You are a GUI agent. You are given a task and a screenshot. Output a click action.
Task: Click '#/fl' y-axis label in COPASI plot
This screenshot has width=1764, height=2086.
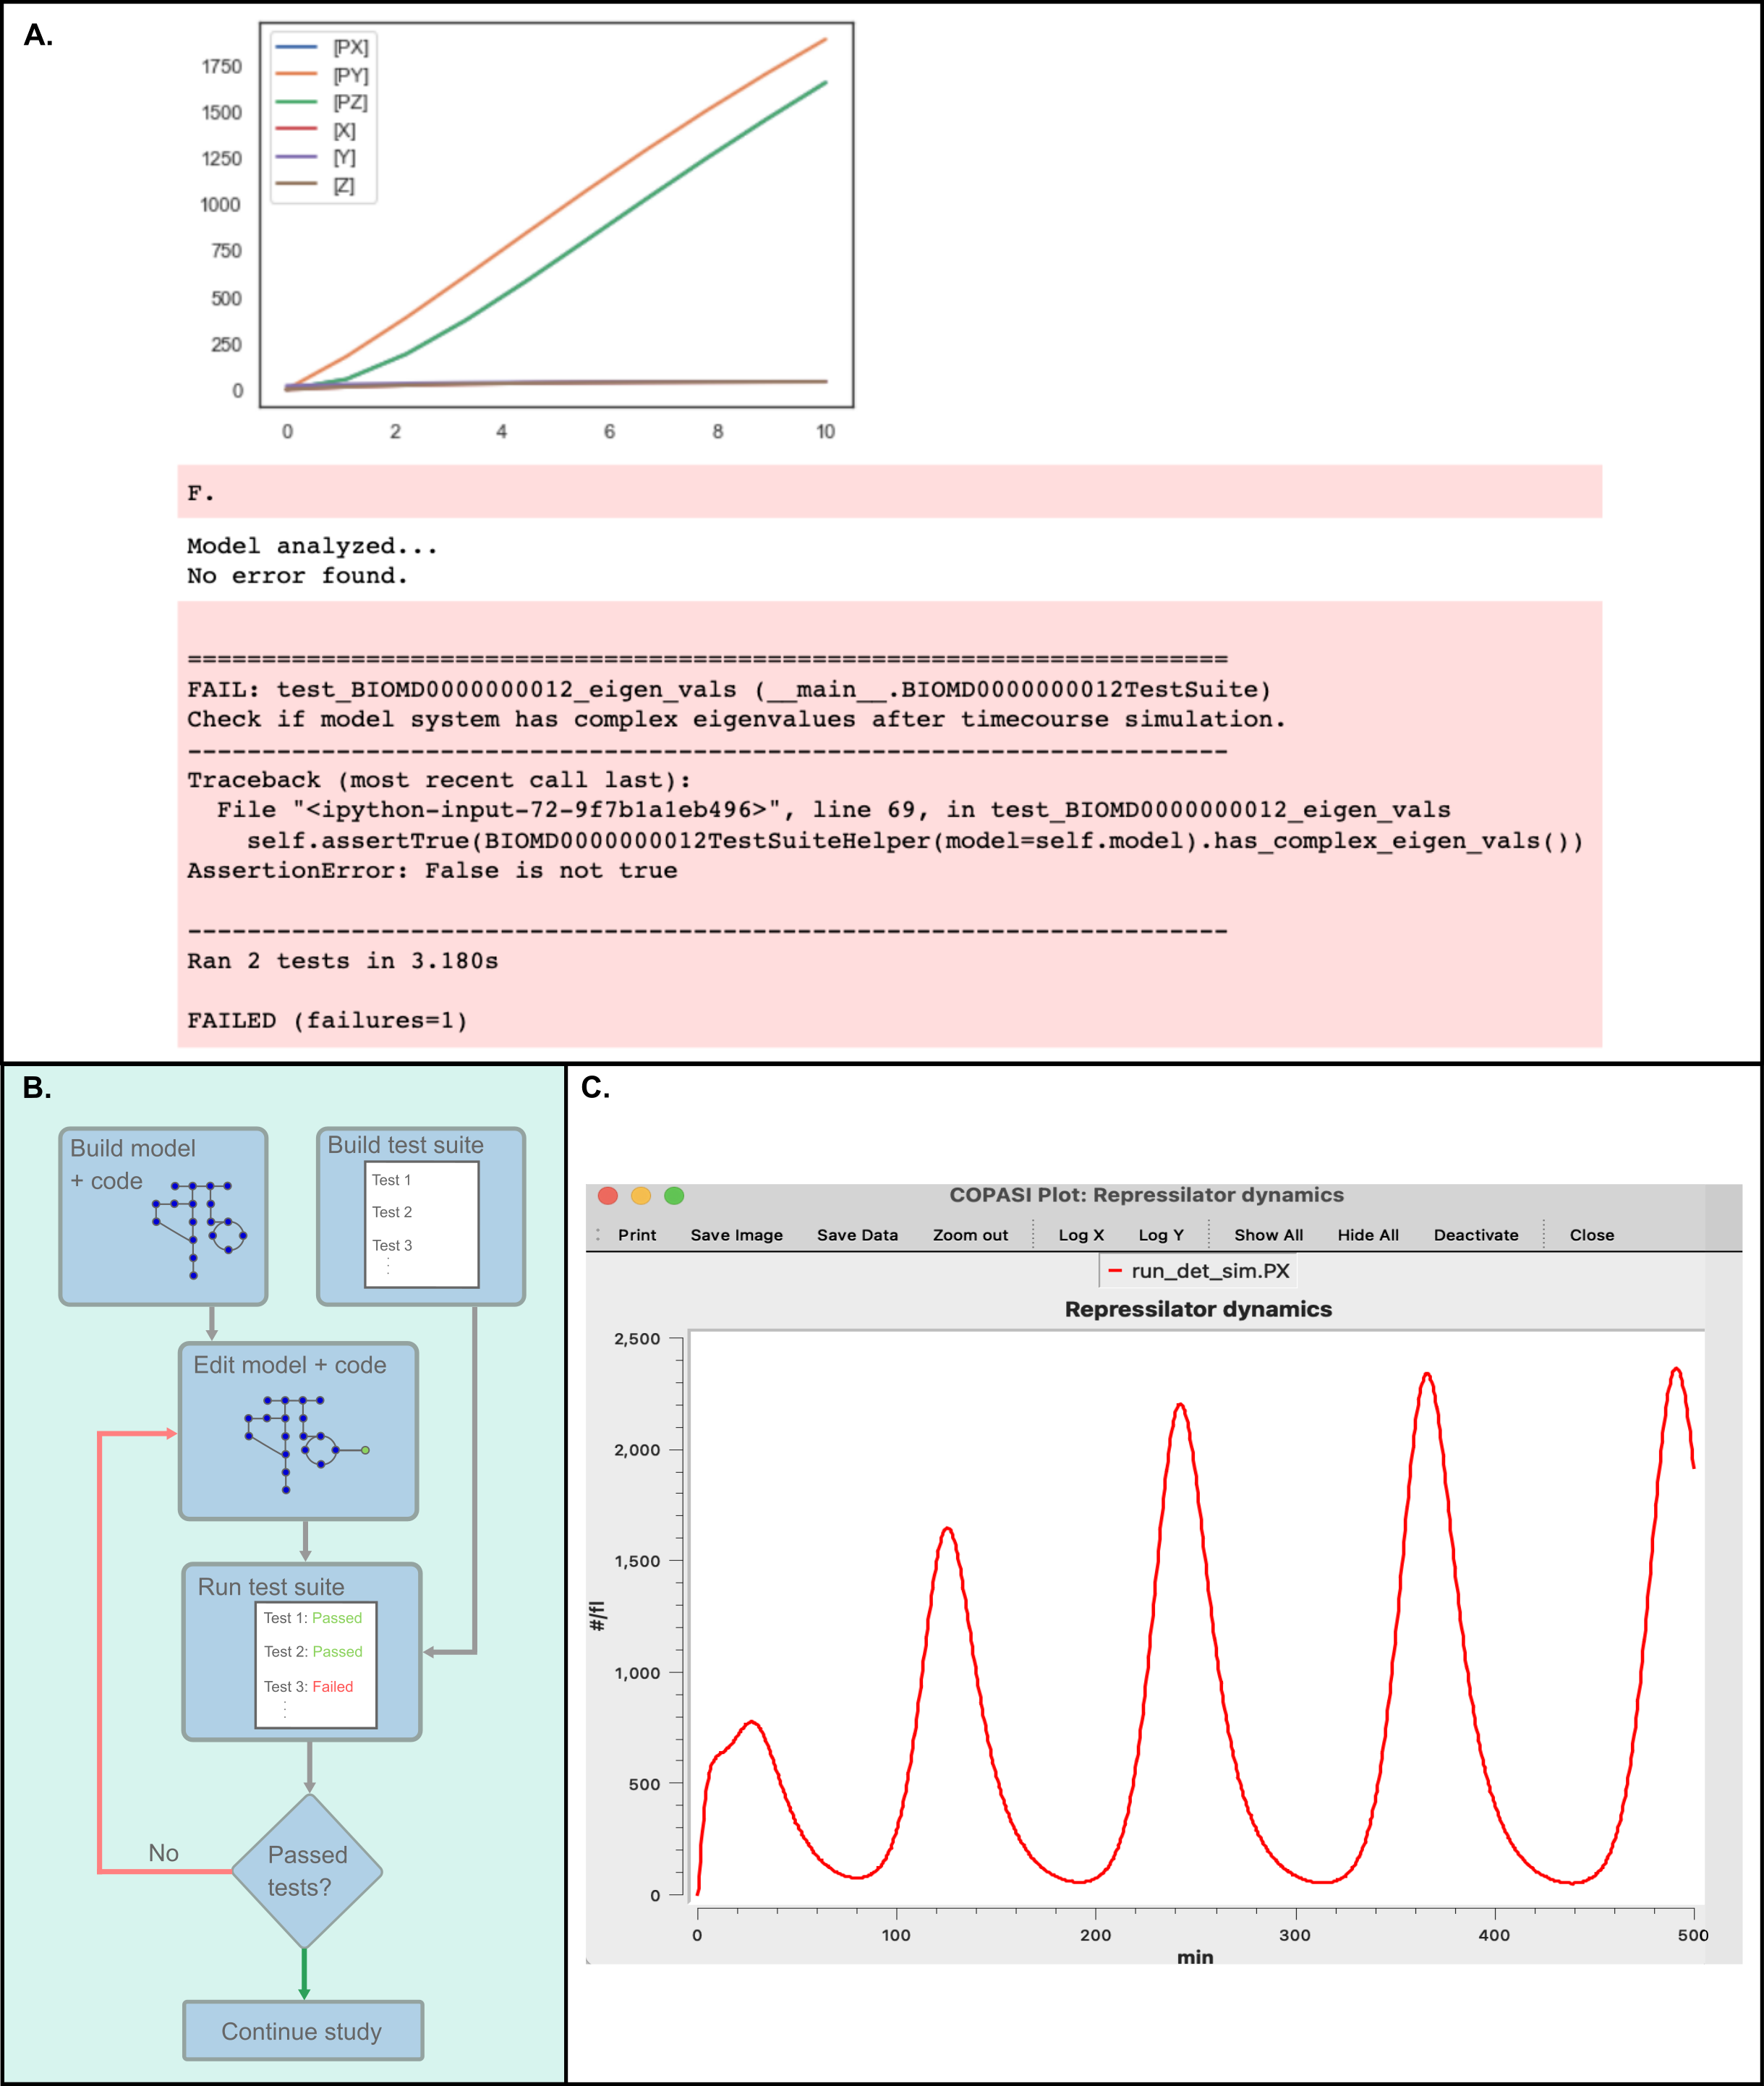point(598,1616)
